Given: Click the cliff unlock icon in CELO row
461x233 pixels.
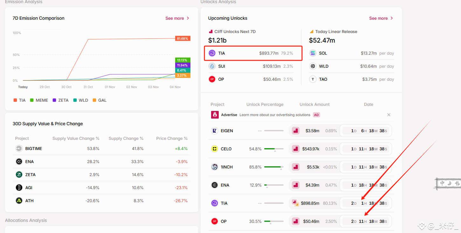Looking at the screenshot, I should pyautogui.click(x=296, y=149).
